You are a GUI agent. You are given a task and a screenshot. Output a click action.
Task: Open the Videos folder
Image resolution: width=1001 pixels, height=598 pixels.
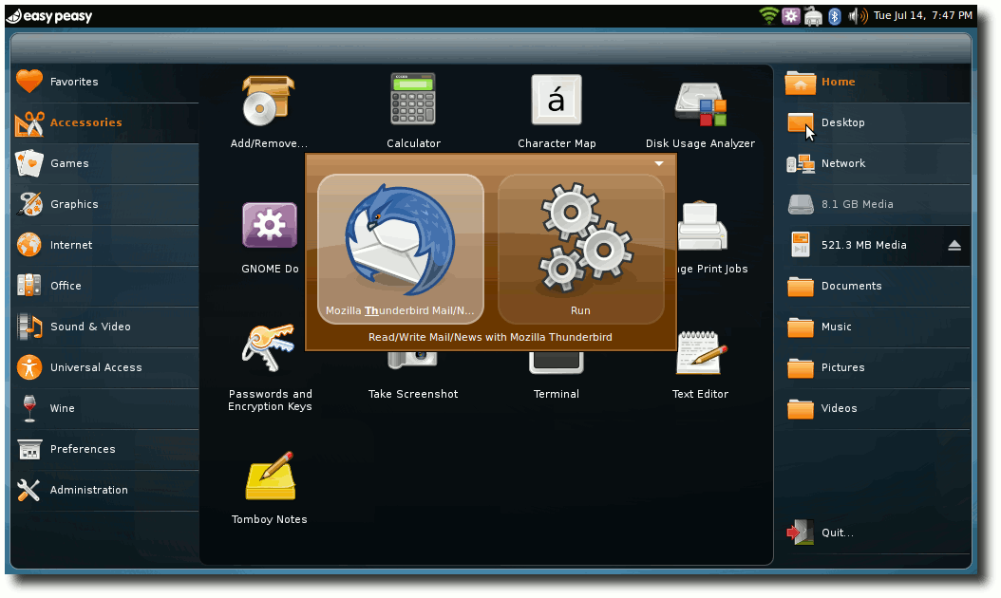tap(876, 408)
